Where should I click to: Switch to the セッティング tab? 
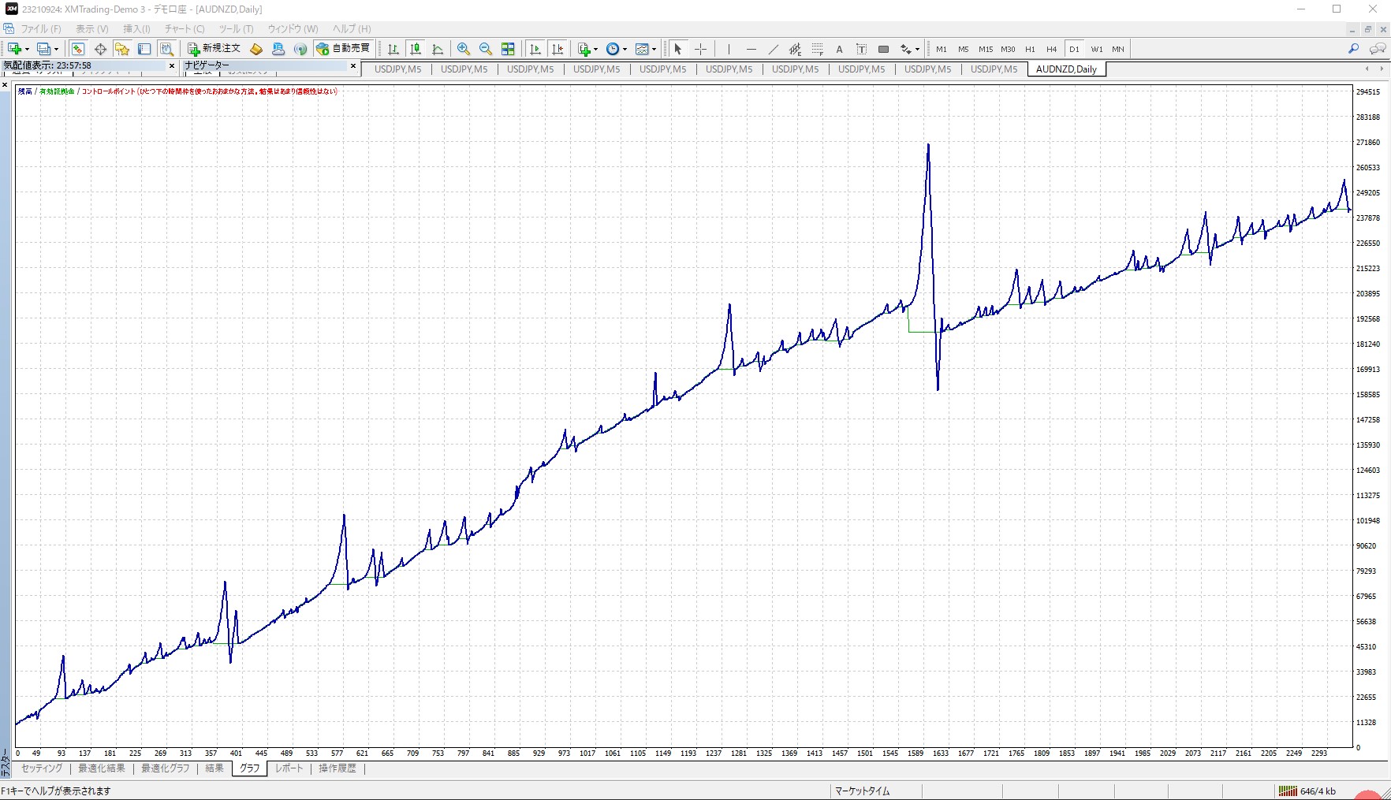tap(42, 768)
